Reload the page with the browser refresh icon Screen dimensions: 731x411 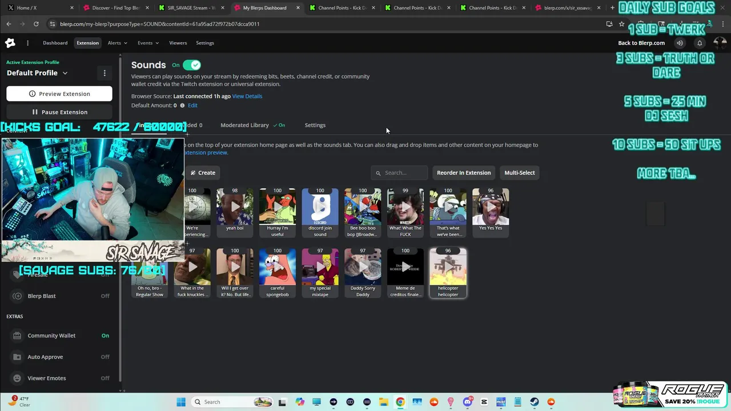(x=36, y=24)
